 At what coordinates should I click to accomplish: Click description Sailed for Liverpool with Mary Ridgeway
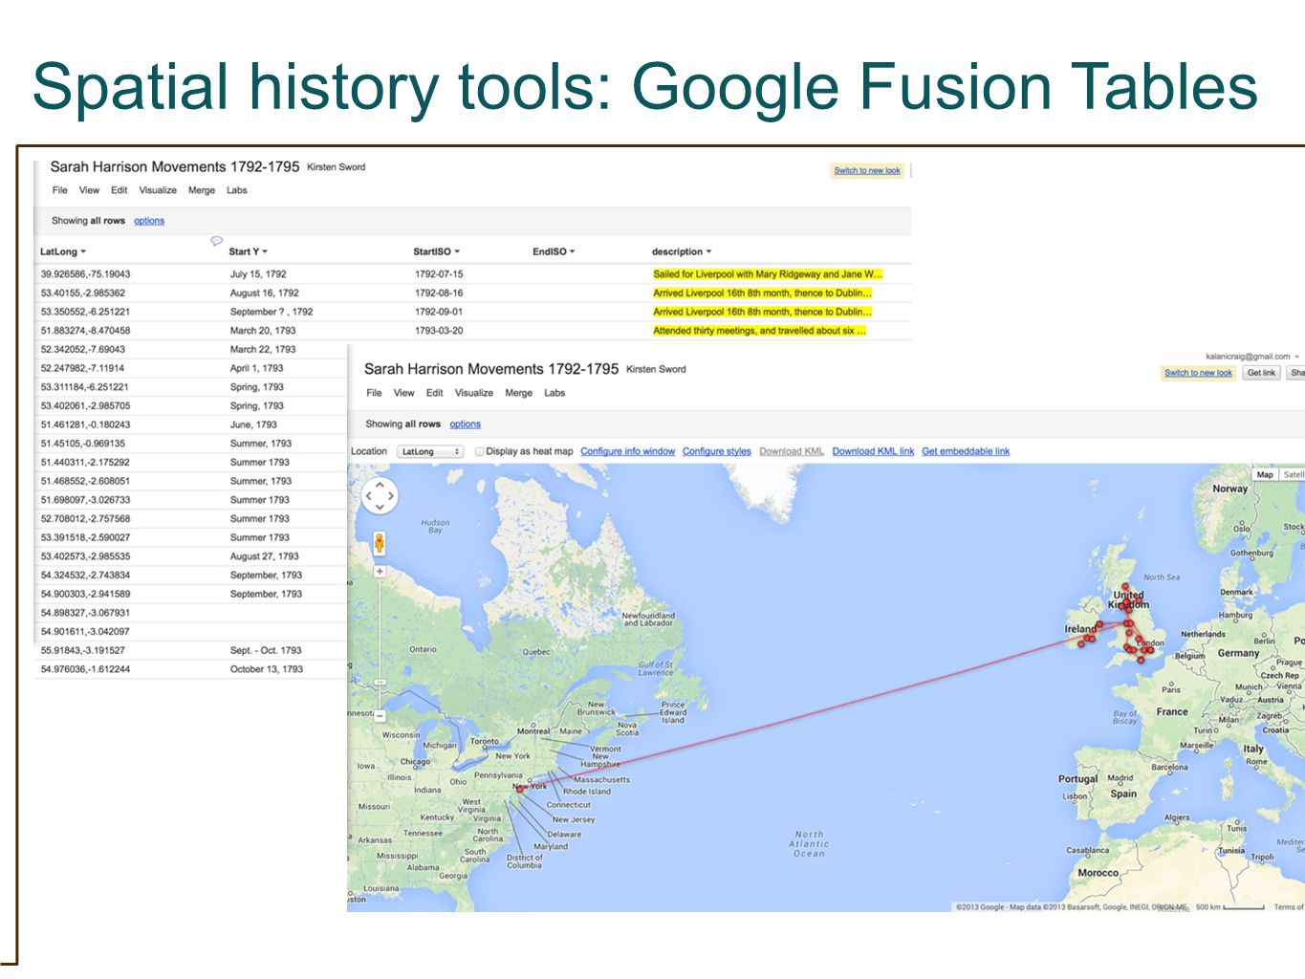pyautogui.click(x=767, y=274)
